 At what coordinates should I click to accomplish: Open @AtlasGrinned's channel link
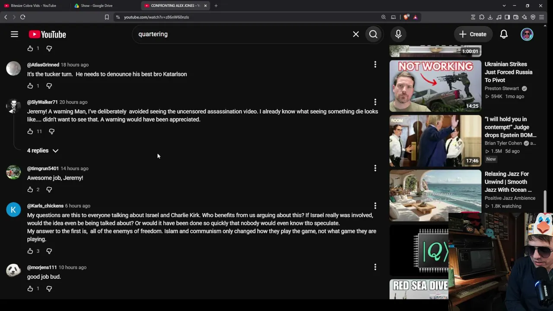(43, 65)
